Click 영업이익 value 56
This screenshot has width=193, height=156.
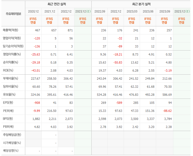(71, 38)
